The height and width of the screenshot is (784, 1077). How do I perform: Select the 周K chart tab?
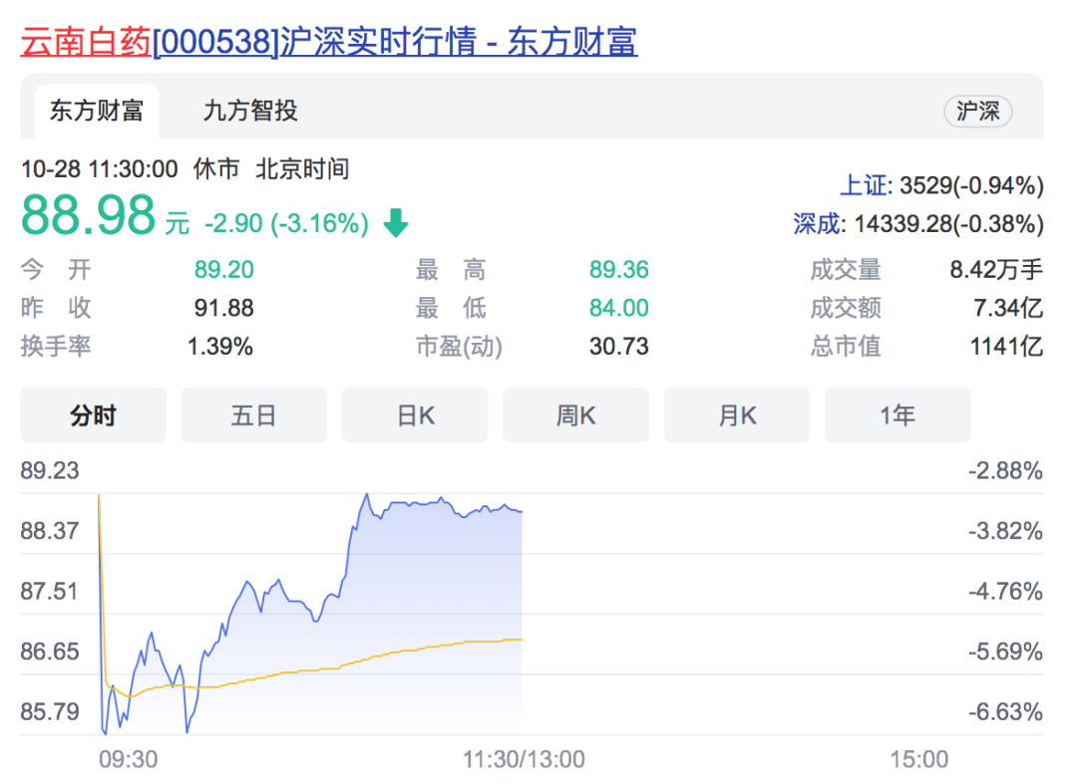(575, 415)
